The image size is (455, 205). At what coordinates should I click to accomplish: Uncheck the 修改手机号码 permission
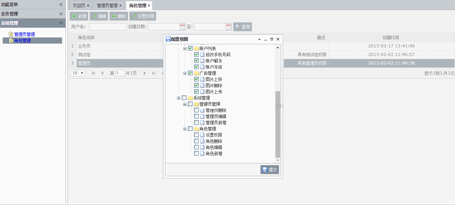point(196,55)
